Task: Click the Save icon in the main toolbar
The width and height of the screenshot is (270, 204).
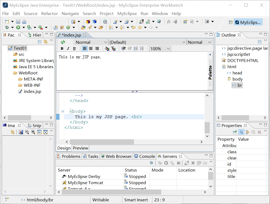Action: click(x=18, y=21)
